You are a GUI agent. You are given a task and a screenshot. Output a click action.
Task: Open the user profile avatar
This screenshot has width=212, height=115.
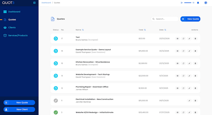[206, 3]
